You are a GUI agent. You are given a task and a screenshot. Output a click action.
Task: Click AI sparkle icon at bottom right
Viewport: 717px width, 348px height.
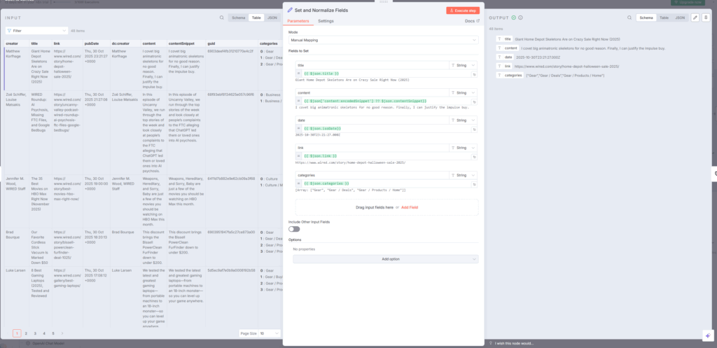(707, 335)
